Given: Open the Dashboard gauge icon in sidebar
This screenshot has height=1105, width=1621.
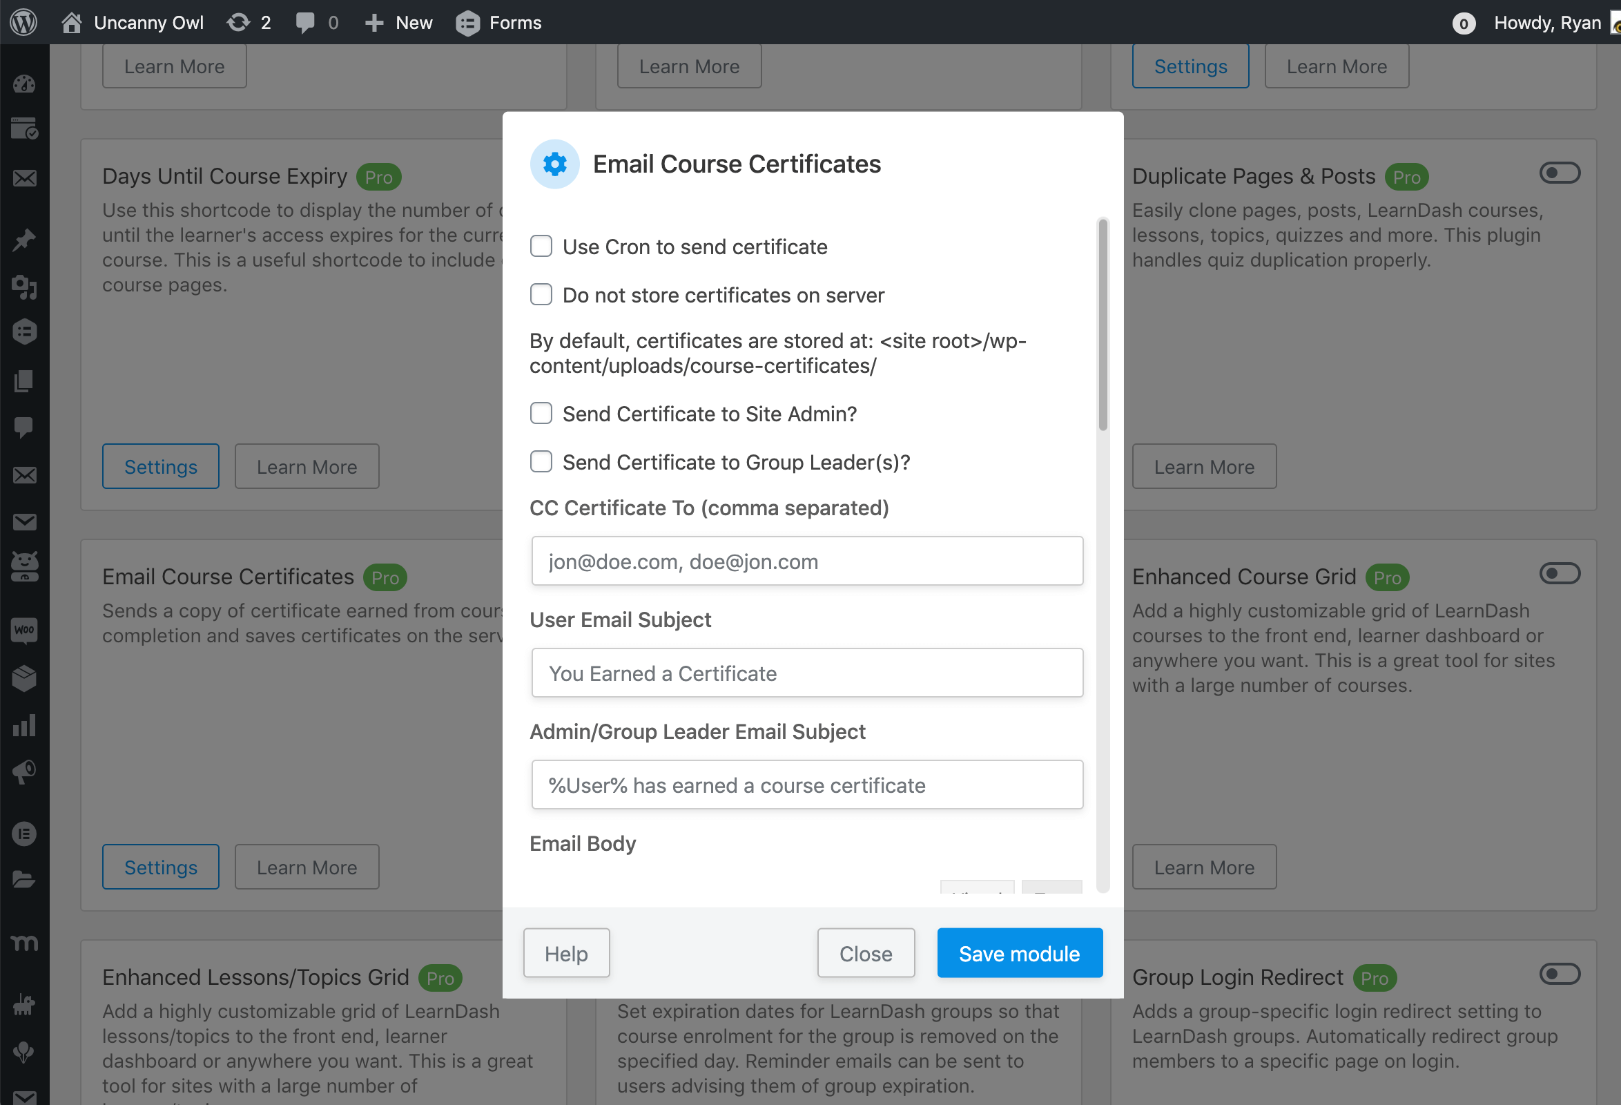Looking at the screenshot, I should (x=23, y=84).
